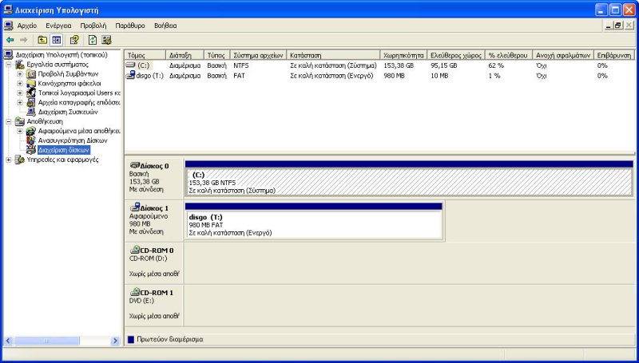This screenshot has width=639, height=363.
Task: Click the (C:) volume drive icon in list
Action: tap(130, 65)
